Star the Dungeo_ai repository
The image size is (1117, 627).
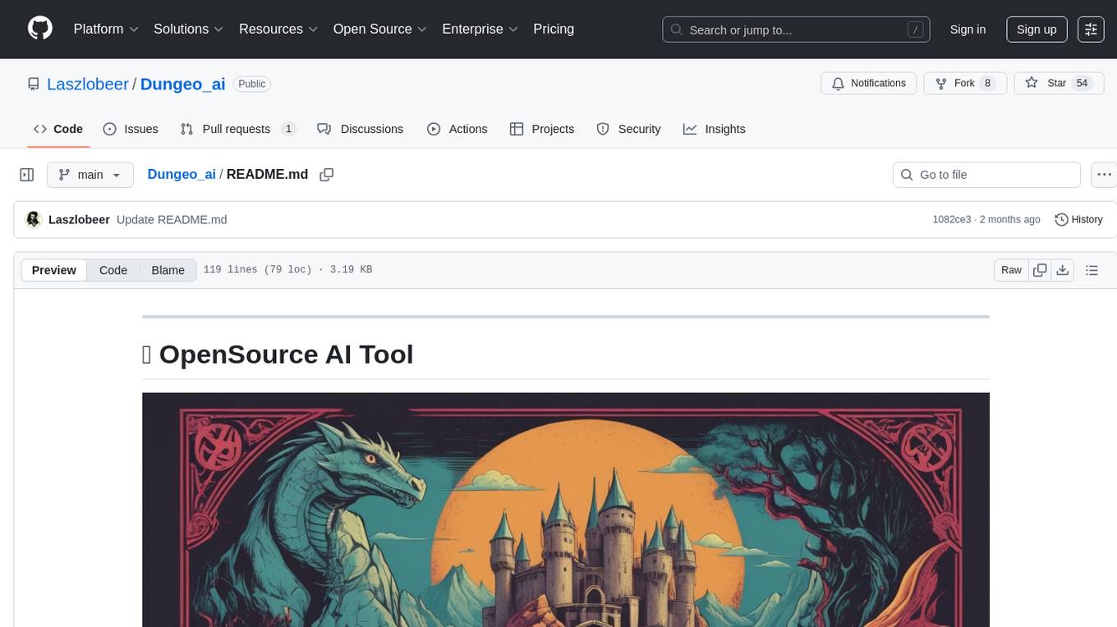(x=1057, y=83)
